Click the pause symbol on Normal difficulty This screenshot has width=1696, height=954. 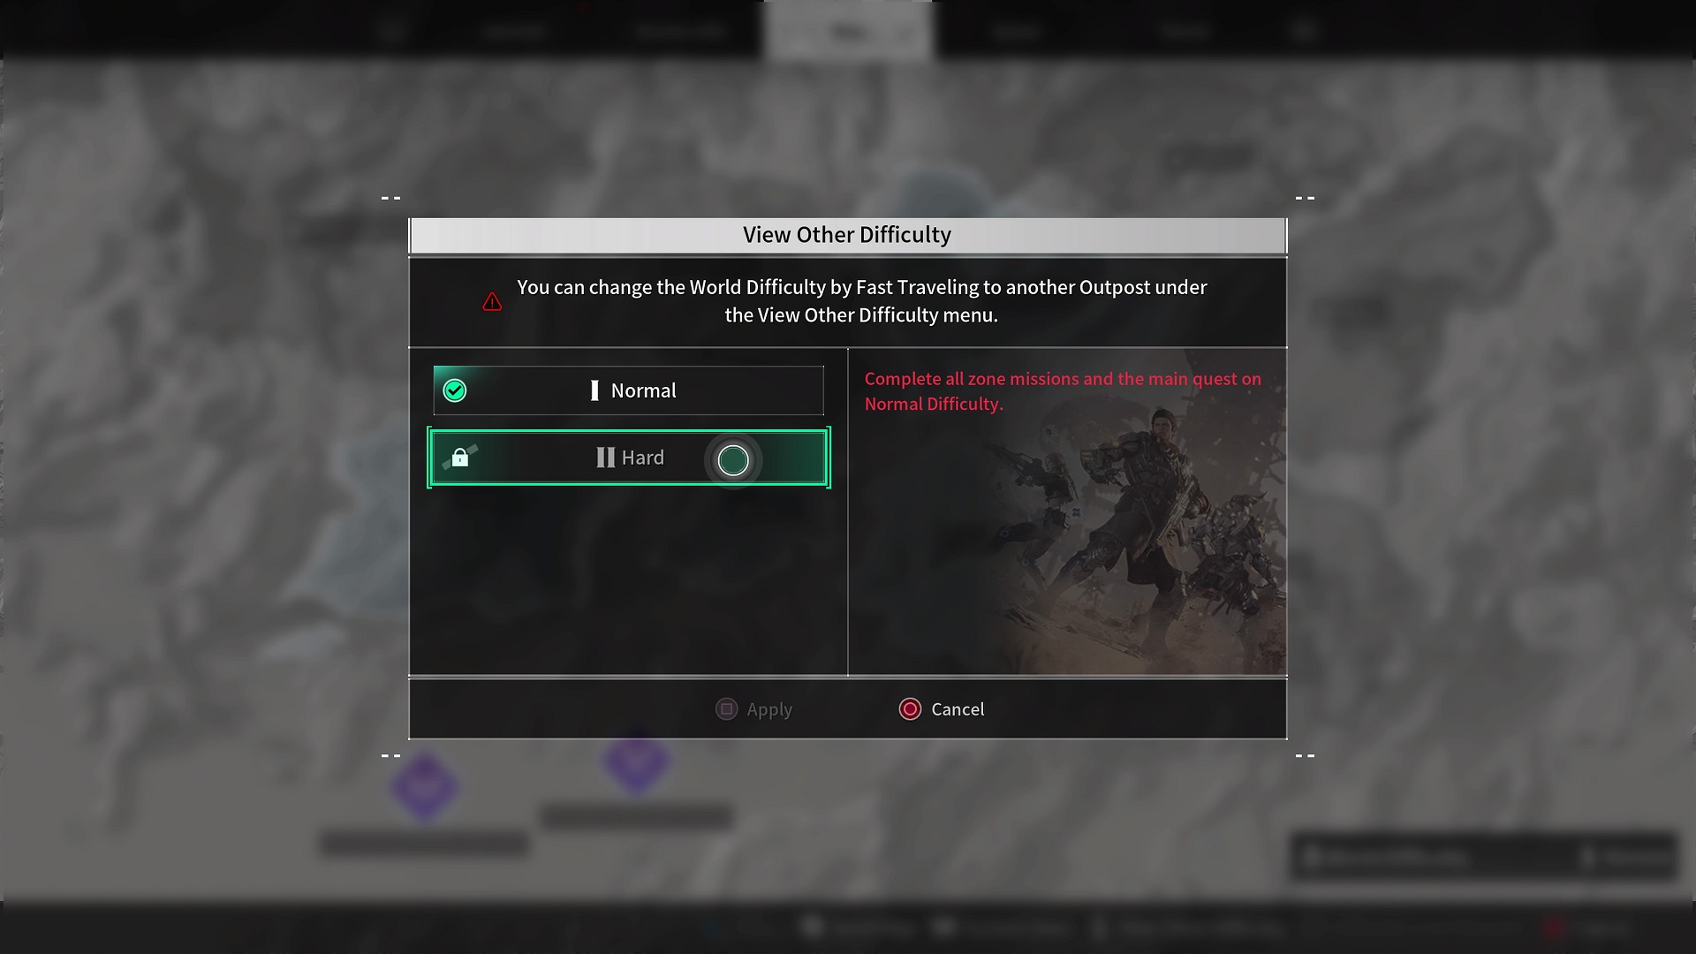(x=594, y=390)
